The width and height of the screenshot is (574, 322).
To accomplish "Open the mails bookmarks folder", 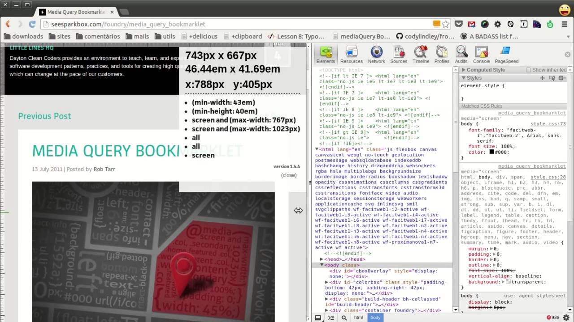I will [137, 36].
